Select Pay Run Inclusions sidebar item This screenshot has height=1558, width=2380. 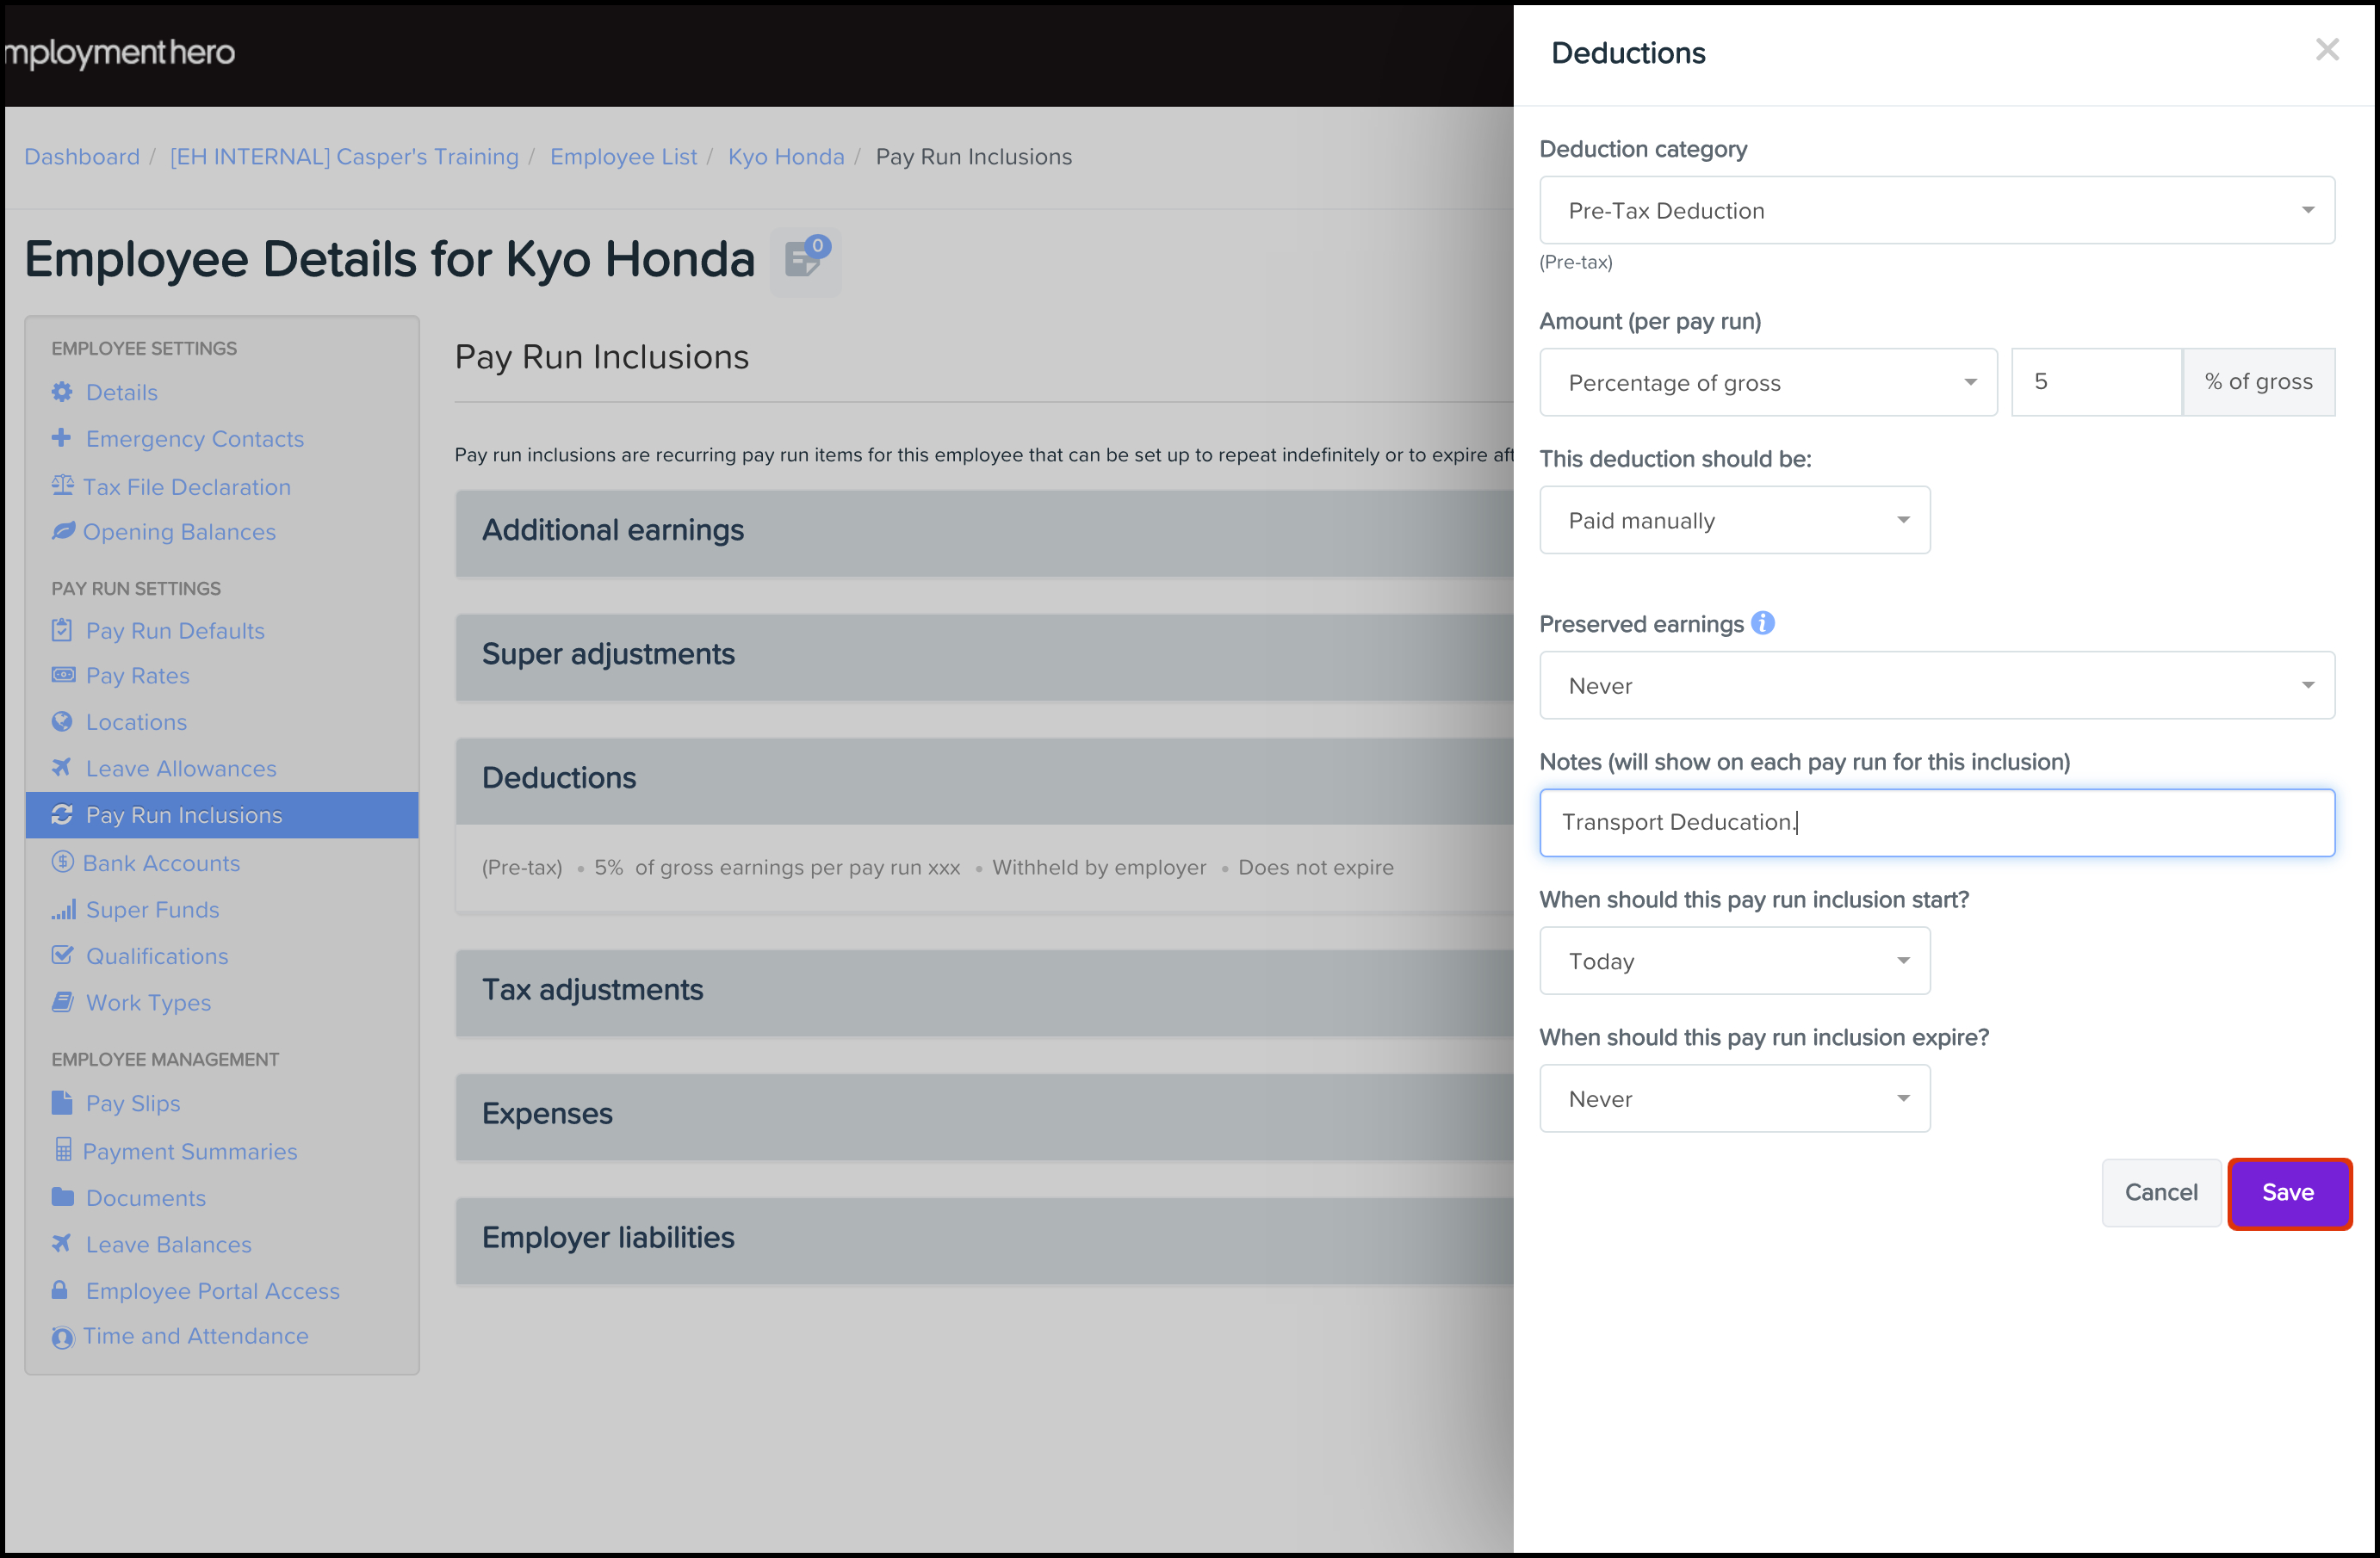[x=184, y=814]
